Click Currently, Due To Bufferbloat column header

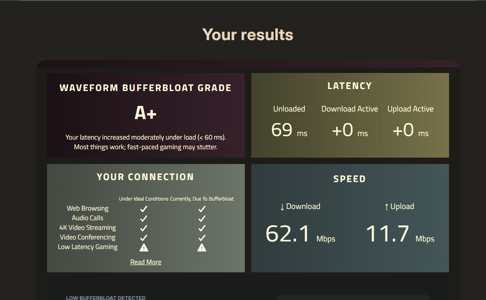[202, 199]
